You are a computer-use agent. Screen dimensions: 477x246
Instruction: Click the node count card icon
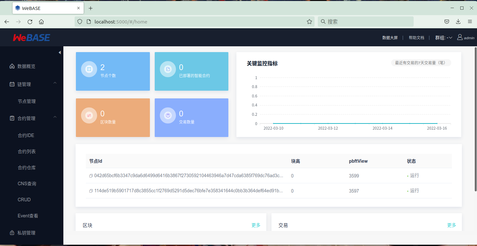pyautogui.click(x=89, y=69)
